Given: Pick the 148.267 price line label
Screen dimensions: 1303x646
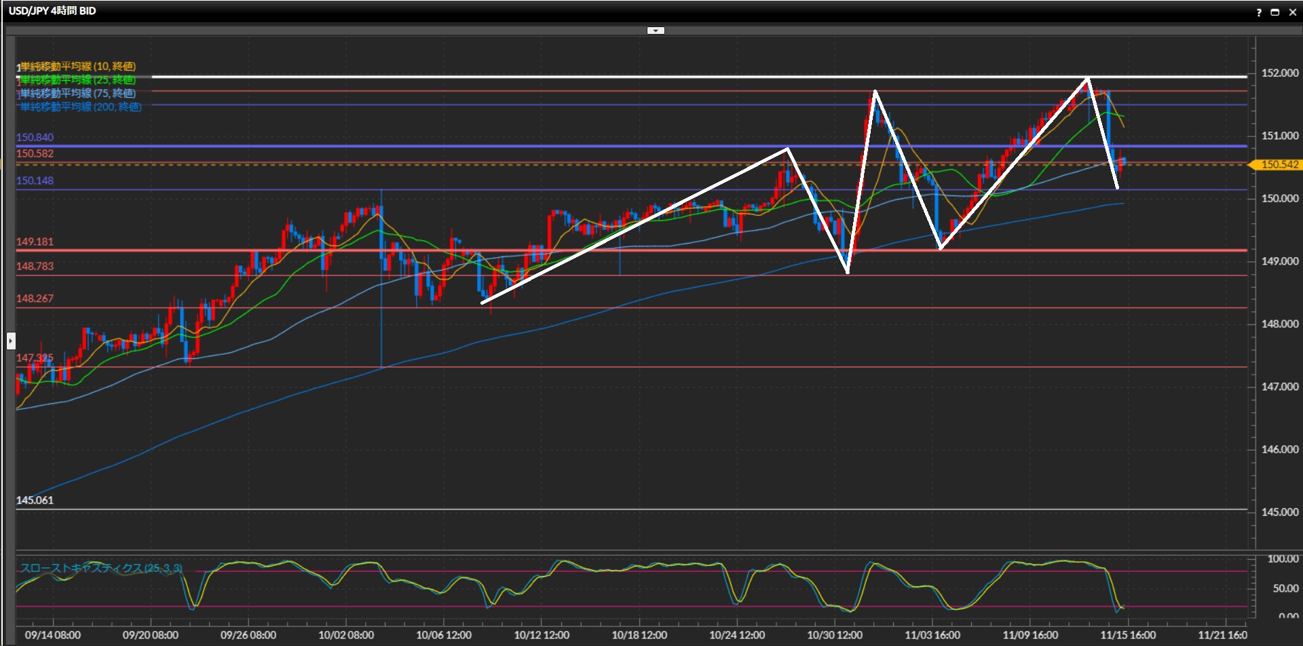Looking at the screenshot, I should [35, 299].
